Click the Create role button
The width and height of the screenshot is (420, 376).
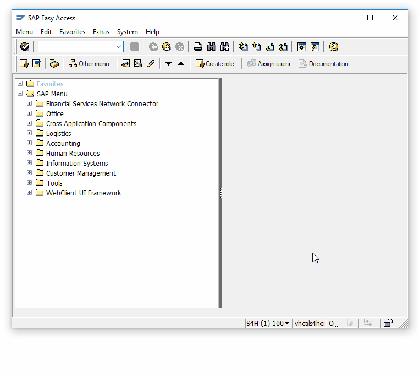(214, 64)
